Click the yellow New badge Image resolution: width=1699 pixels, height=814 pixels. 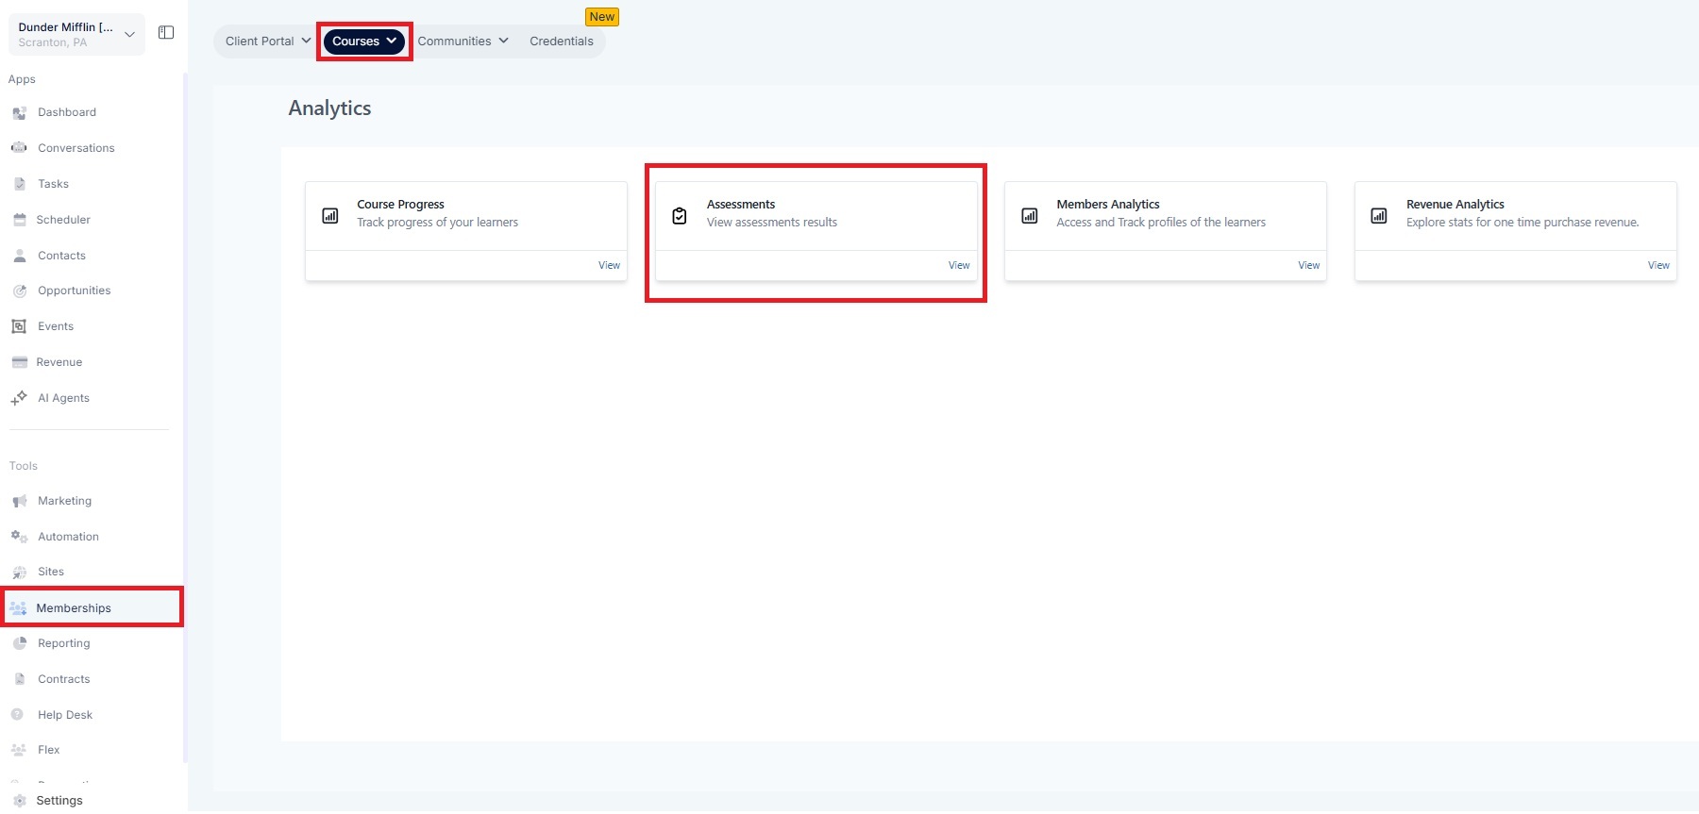pyautogui.click(x=602, y=17)
